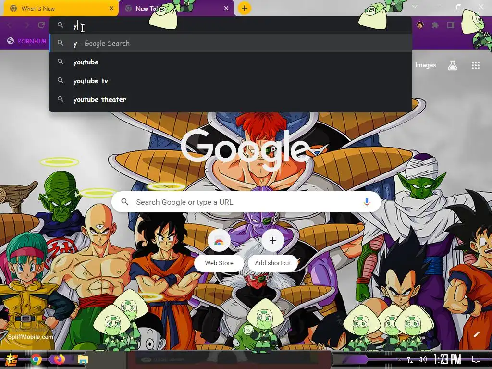Toggle the side panel icon
Screen dimensions: 492x369
coord(451,25)
